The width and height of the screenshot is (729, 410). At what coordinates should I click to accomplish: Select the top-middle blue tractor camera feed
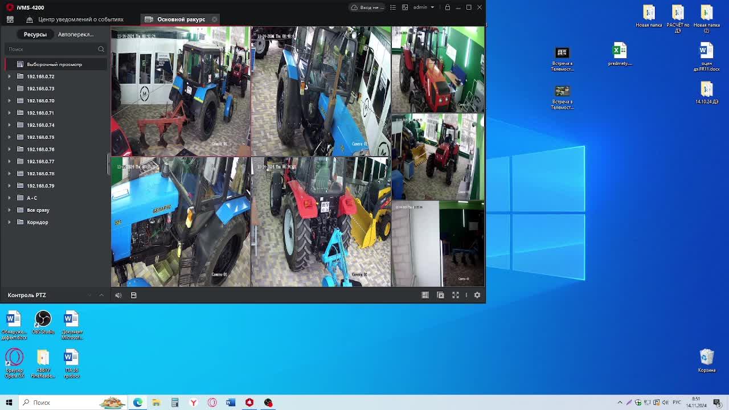[321, 91]
